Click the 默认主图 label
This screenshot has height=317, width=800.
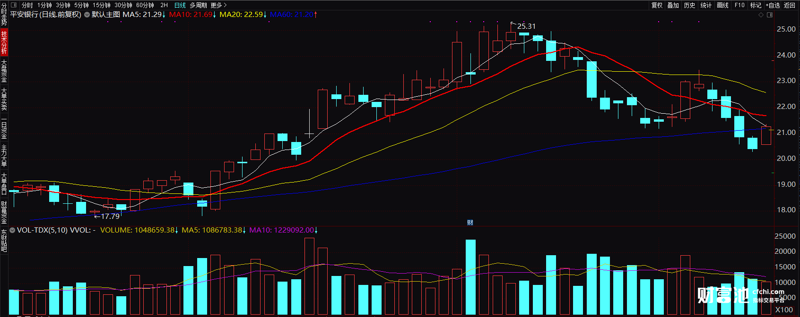(x=106, y=15)
